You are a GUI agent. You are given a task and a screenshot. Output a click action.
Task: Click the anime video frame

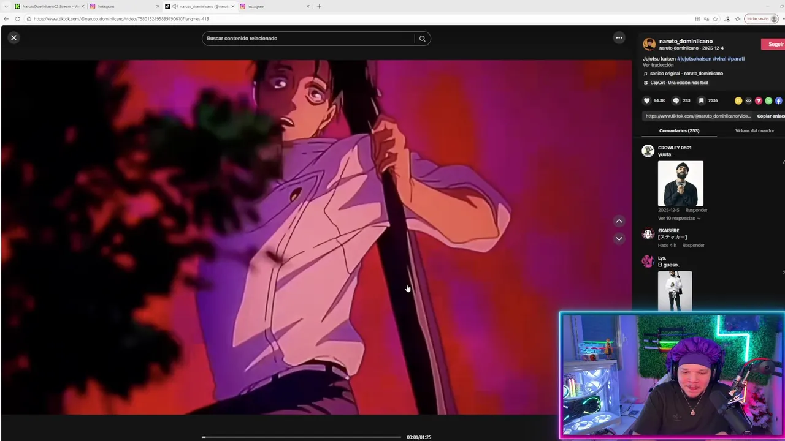coord(316,237)
